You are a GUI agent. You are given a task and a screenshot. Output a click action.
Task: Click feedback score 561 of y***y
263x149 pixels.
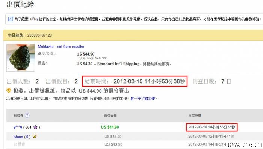28,127
